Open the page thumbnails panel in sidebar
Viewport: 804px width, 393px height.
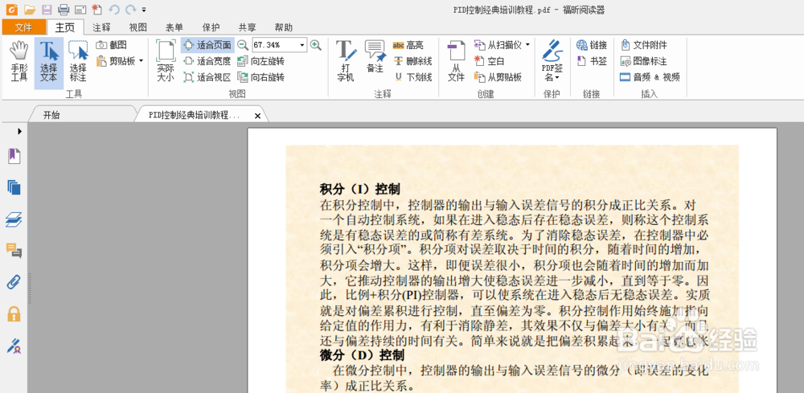click(x=14, y=187)
